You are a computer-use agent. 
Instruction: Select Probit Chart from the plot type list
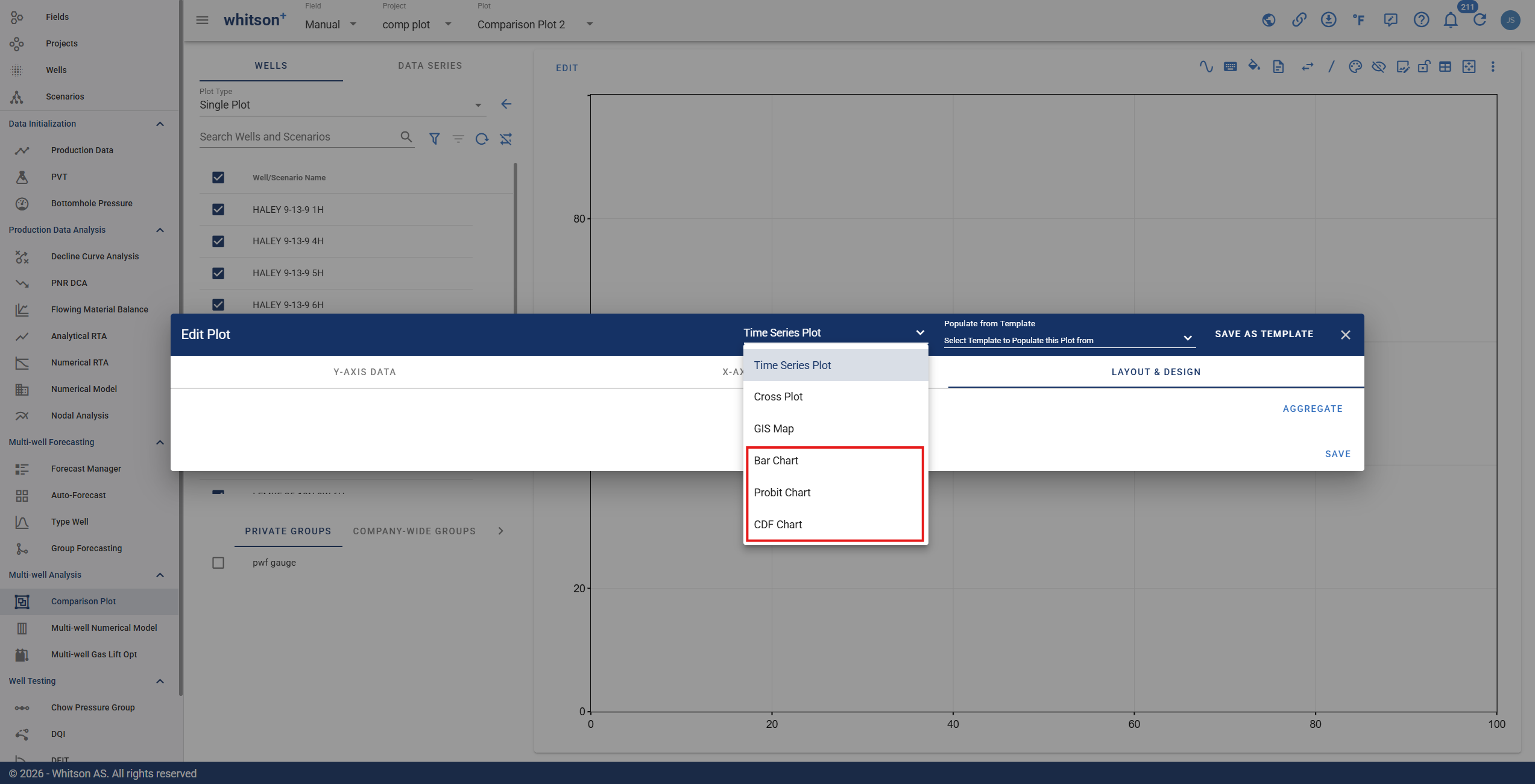click(x=836, y=493)
